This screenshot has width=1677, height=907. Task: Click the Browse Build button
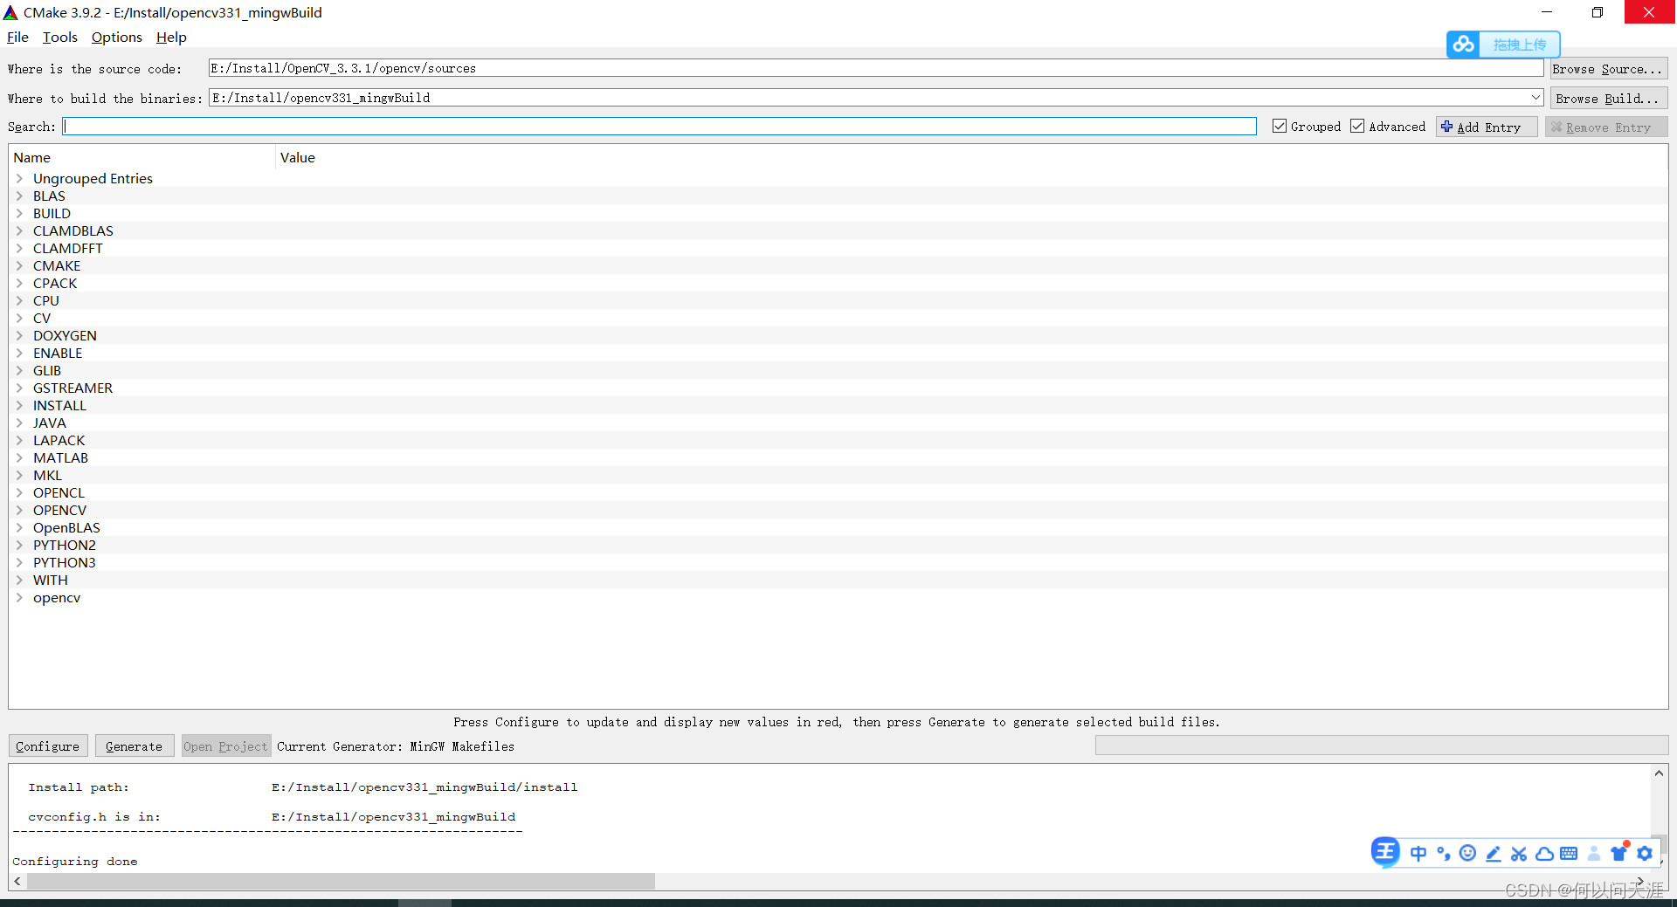click(x=1609, y=99)
